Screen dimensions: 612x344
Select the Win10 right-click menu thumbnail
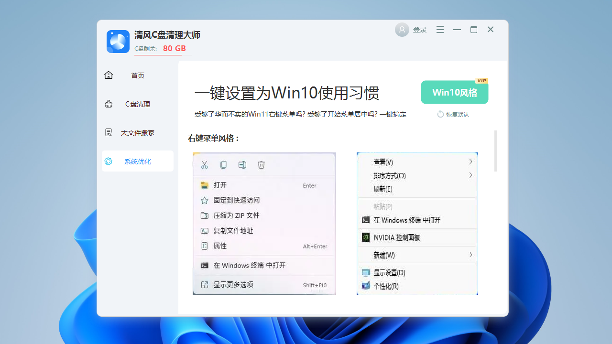point(417,224)
